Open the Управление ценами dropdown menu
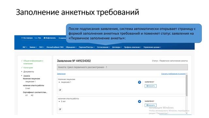The height and width of the screenshot is (118, 209). [152, 47]
